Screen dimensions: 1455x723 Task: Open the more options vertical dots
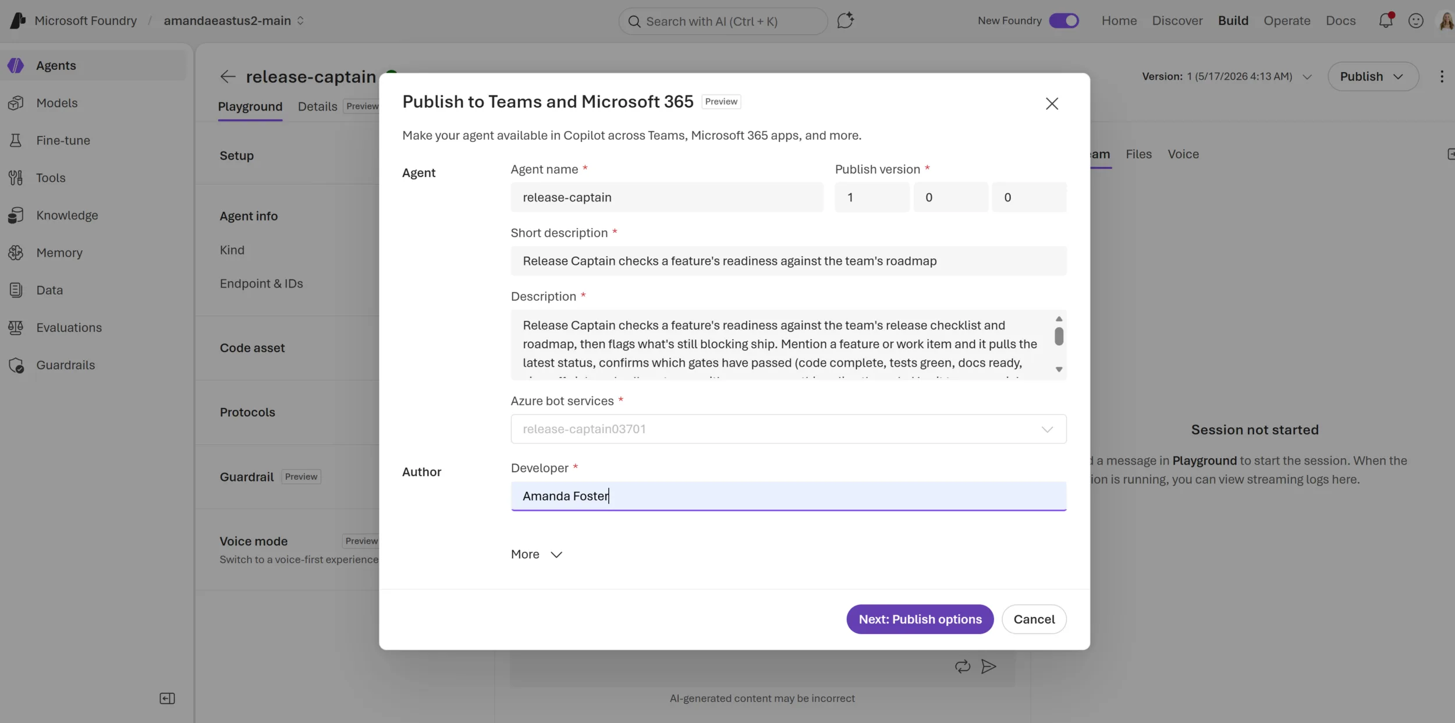[1442, 76]
